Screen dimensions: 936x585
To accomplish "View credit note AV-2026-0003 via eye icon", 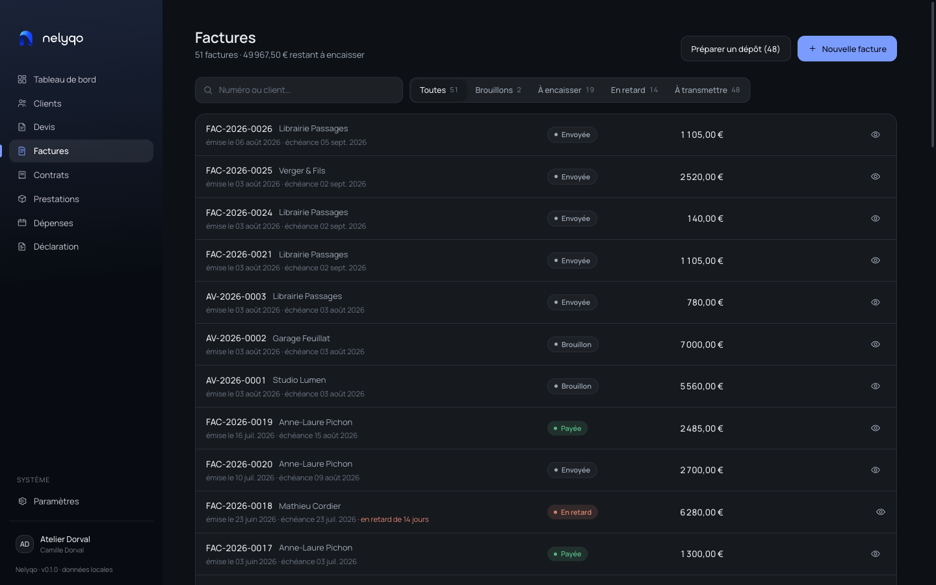I will point(876,302).
